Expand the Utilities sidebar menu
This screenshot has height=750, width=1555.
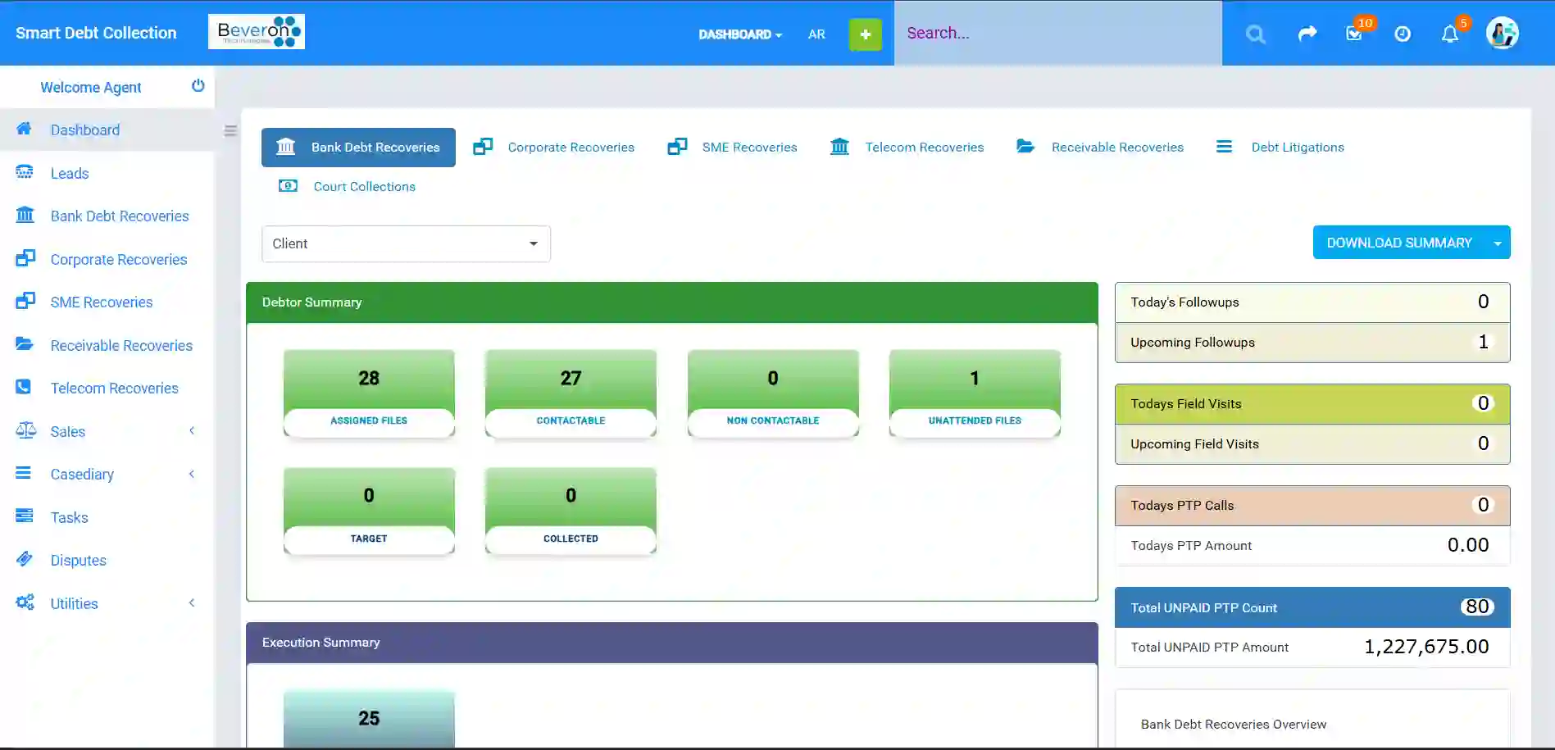pyautogui.click(x=107, y=604)
